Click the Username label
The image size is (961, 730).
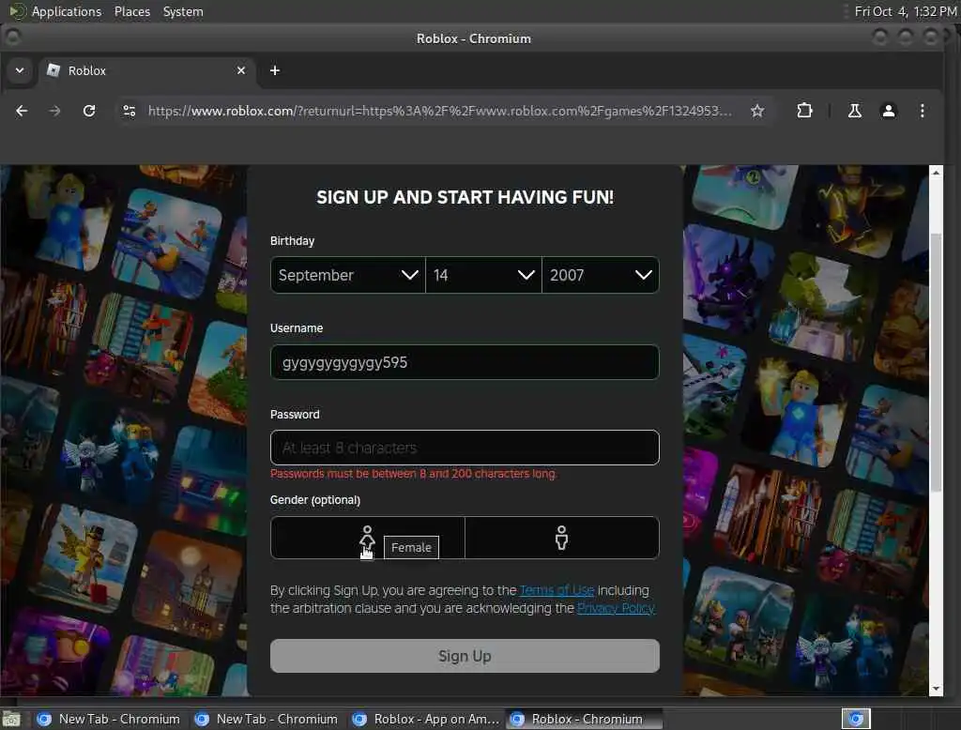click(297, 327)
